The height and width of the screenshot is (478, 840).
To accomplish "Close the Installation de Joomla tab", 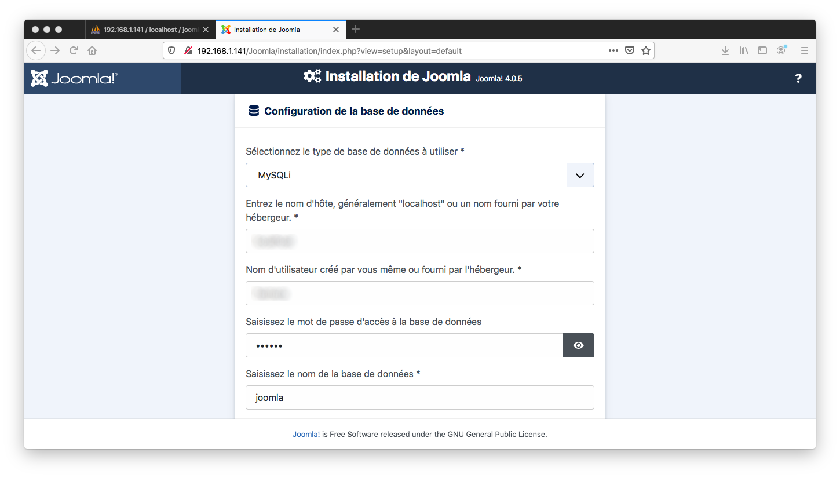I will (x=335, y=30).
